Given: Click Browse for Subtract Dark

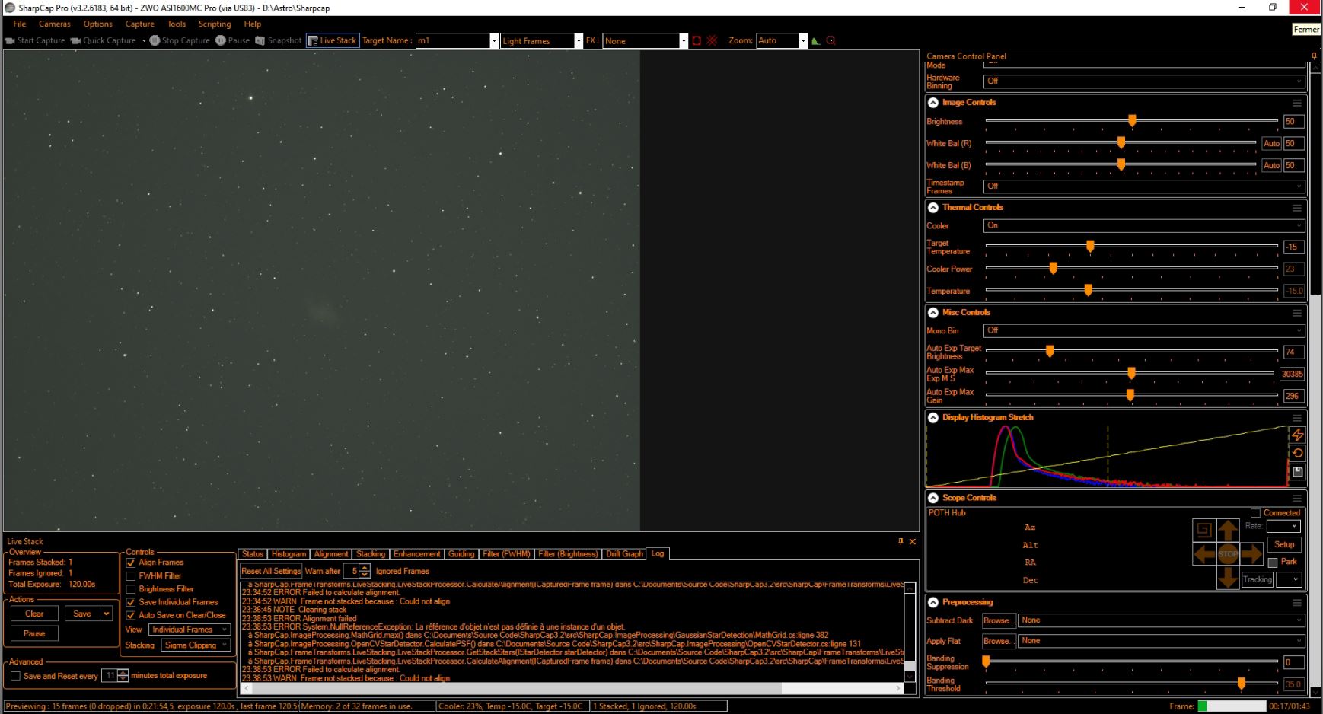Looking at the screenshot, I should 998,620.
